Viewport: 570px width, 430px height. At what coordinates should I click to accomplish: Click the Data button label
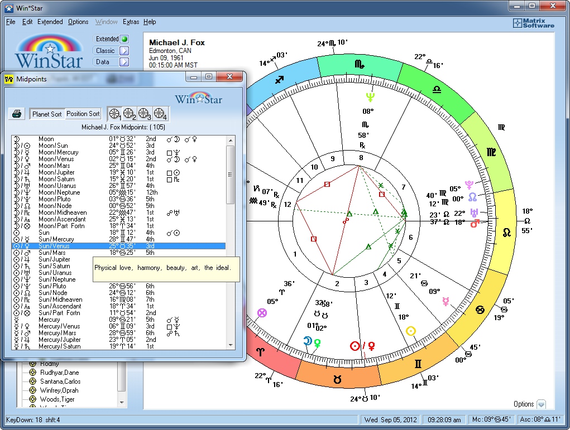point(103,62)
